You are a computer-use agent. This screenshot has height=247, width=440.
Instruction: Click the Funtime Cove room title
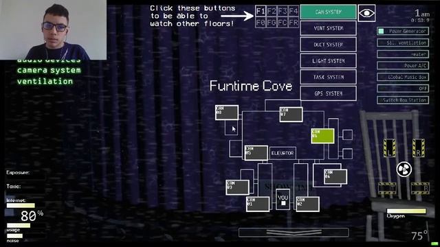[251, 86]
